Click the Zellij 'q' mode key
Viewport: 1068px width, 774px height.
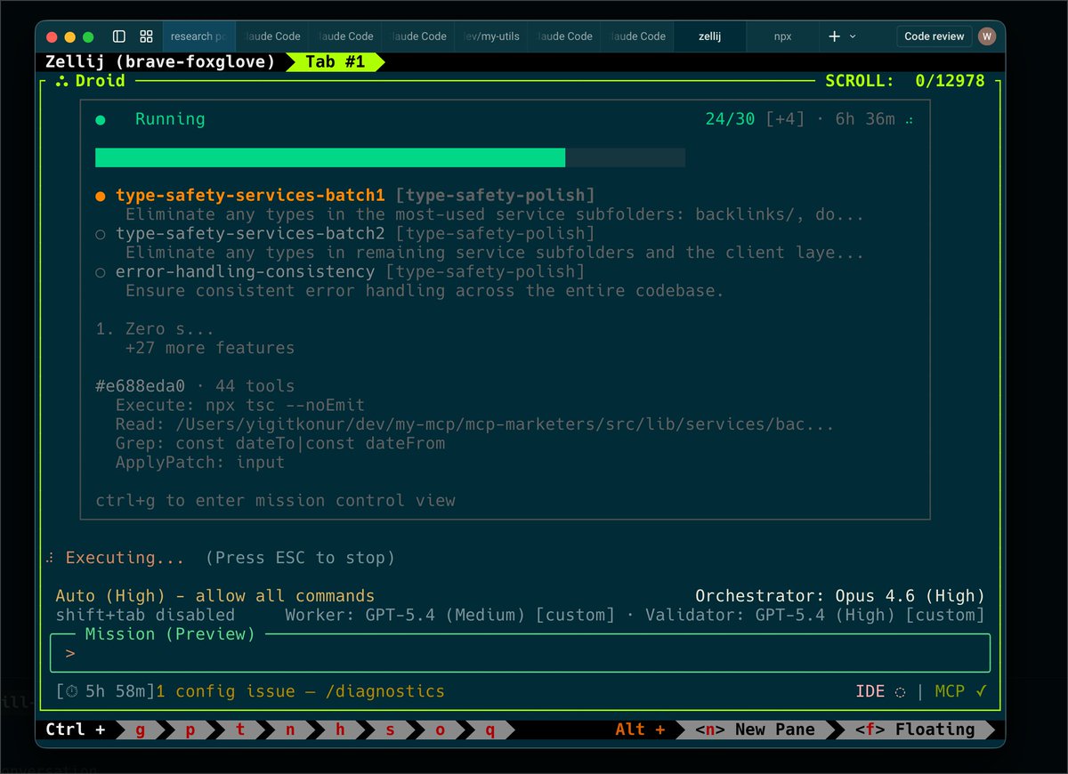pos(489,730)
